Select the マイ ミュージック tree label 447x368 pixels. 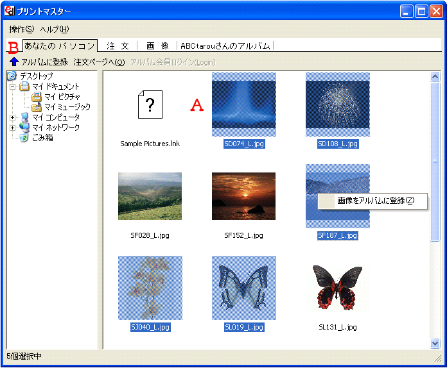[x=67, y=107]
